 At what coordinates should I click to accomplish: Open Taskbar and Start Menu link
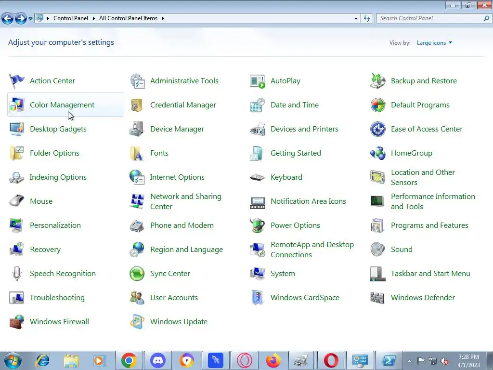coord(430,274)
